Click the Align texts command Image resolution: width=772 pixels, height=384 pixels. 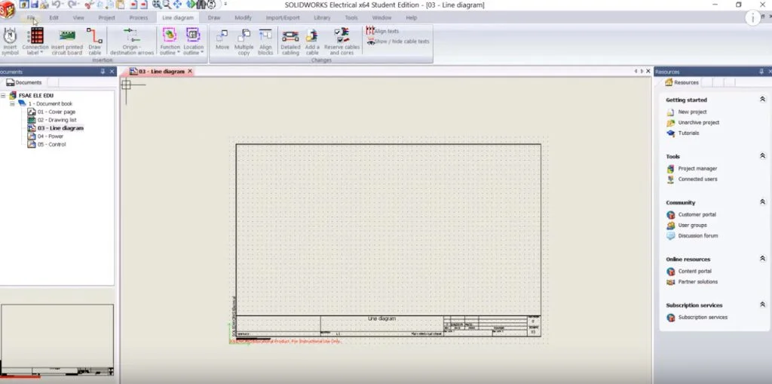[382, 31]
